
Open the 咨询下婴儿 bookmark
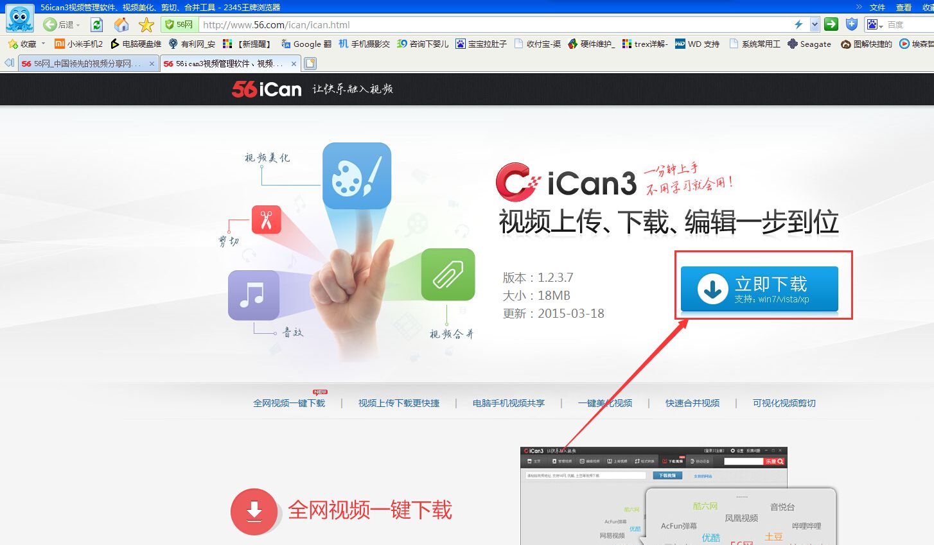click(x=423, y=44)
